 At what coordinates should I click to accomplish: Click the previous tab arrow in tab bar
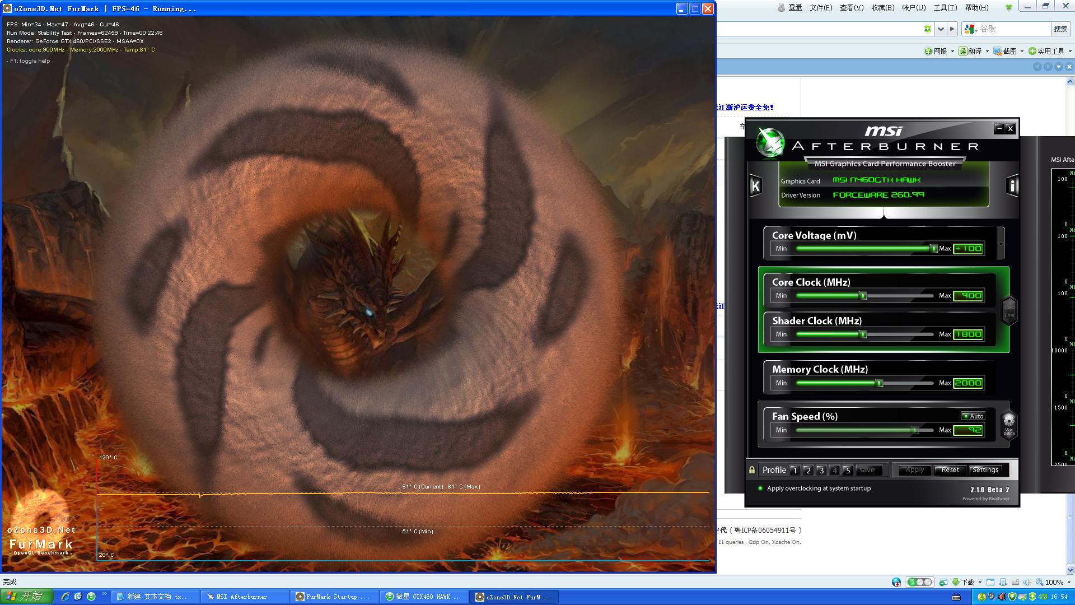pyautogui.click(x=1037, y=67)
